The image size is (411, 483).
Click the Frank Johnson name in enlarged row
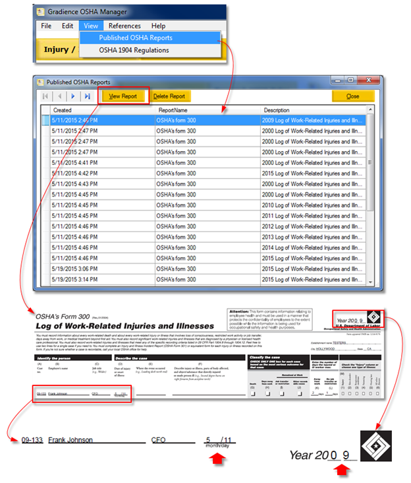(70, 440)
